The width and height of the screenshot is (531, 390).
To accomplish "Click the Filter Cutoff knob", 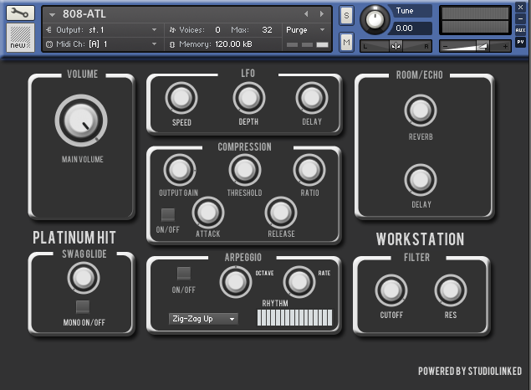I will [x=391, y=290].
